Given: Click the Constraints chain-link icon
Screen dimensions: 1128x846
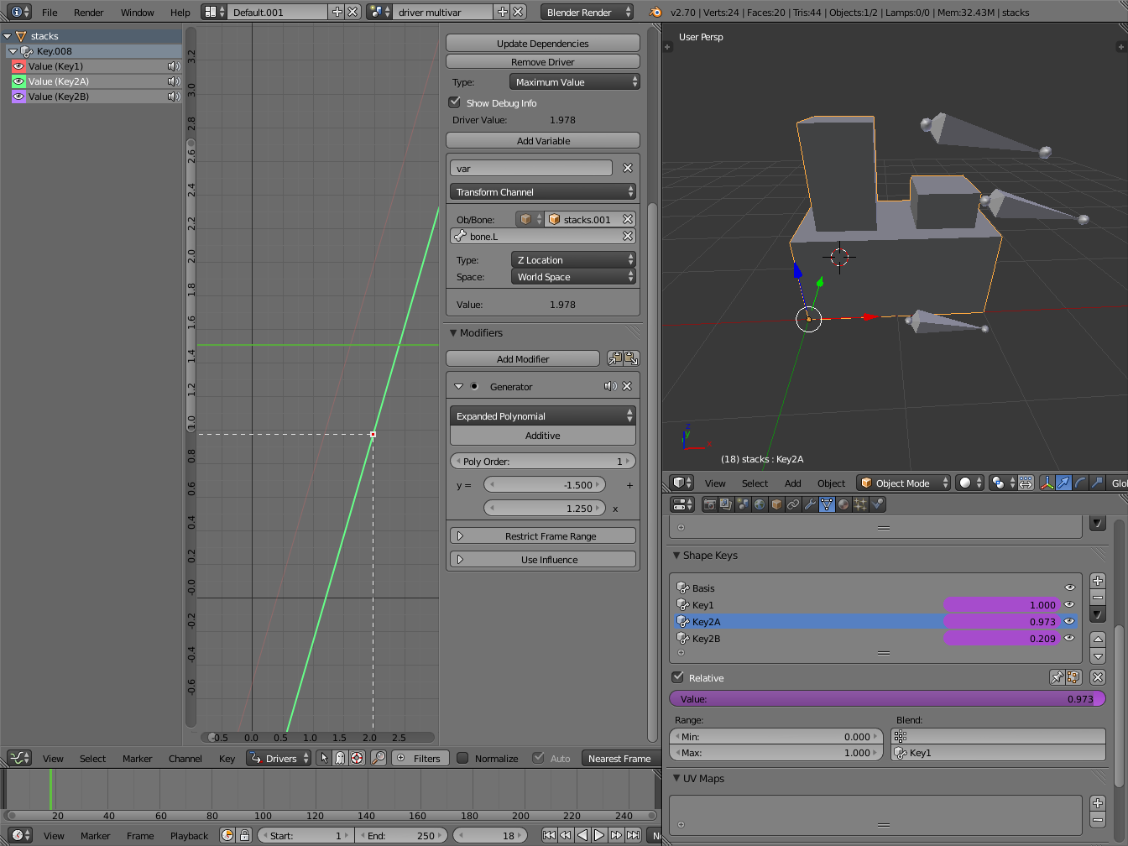Looking at the screenshot, I should [793, 504].
